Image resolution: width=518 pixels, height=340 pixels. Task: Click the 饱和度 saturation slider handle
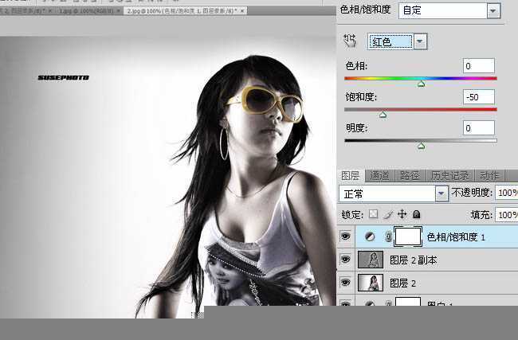click(383, 115)
